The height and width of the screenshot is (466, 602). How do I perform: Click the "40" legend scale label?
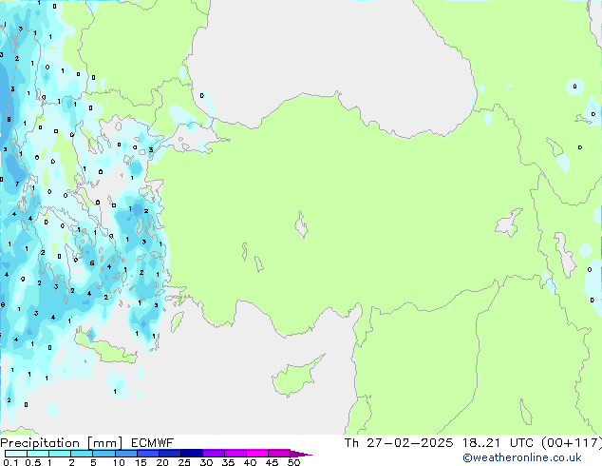tap(250, 462)
